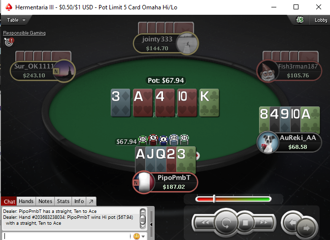This screenshot has height=240, width=330.
Task: Open the Notes tab
Action: point(45,201)
